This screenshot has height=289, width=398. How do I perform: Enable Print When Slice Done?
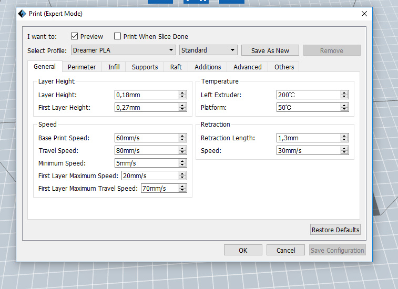117,36
